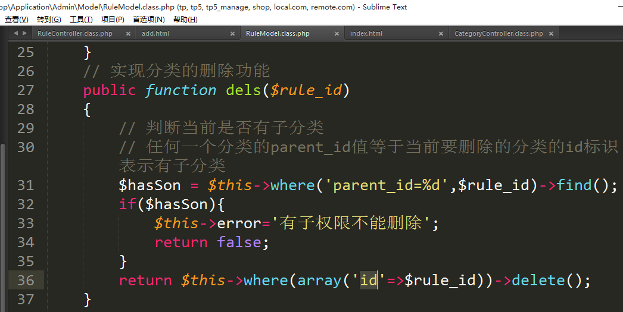
Task: Close the RuleController.class.php tab
Action: coord(127,34)
